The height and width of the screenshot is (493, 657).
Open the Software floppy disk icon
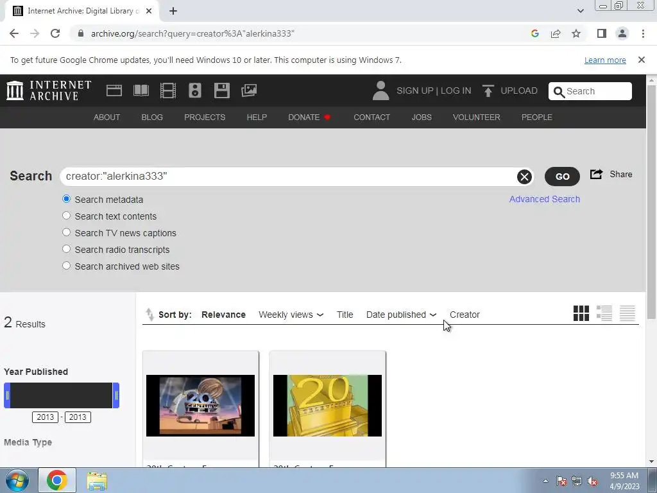click(221, 91)
